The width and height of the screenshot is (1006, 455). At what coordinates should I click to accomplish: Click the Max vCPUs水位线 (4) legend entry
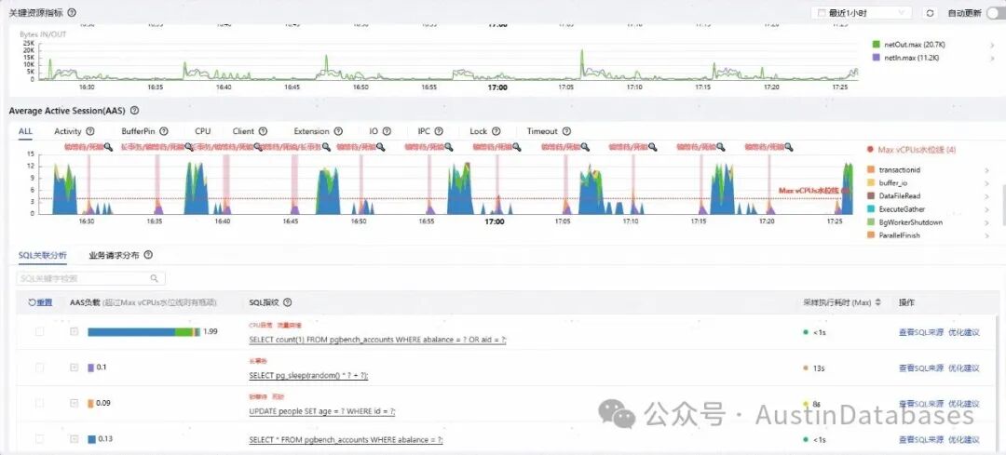tap(911, 150)
